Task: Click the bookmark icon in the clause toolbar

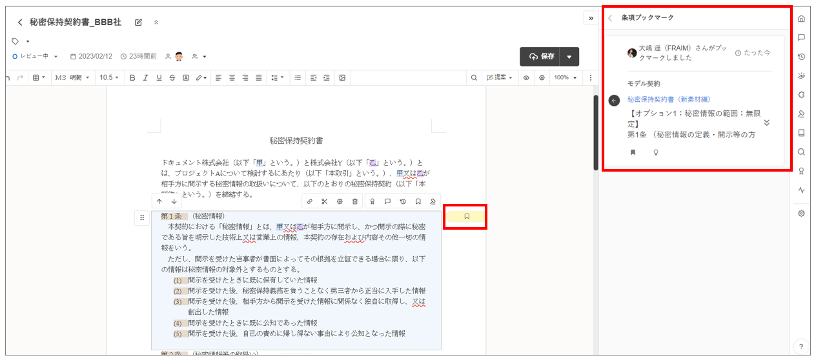Action: tap(418, 201)
